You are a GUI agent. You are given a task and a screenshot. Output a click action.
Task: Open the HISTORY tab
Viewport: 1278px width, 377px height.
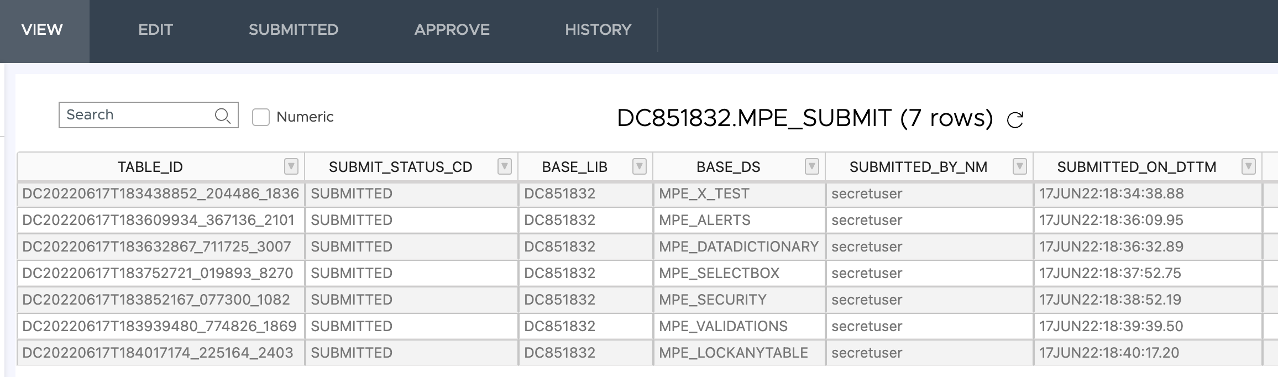coord(598,30)
